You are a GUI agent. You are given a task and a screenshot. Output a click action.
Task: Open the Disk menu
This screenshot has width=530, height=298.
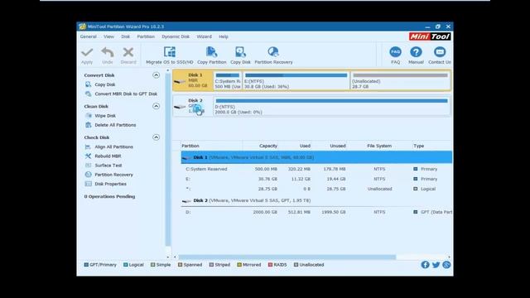pyautogui.click(x=125, y=36)
